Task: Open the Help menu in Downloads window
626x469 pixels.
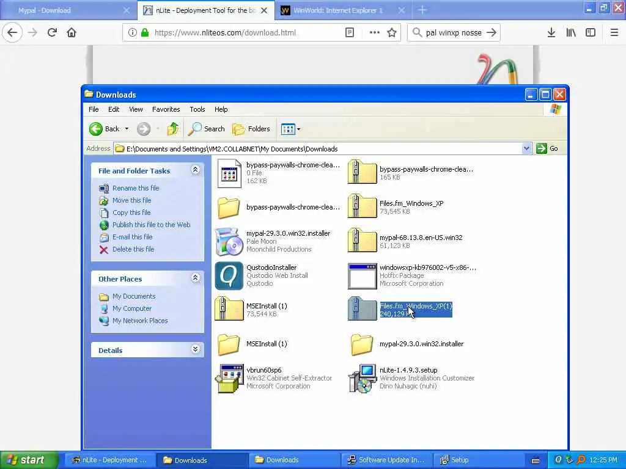Action: pos(221,109)
